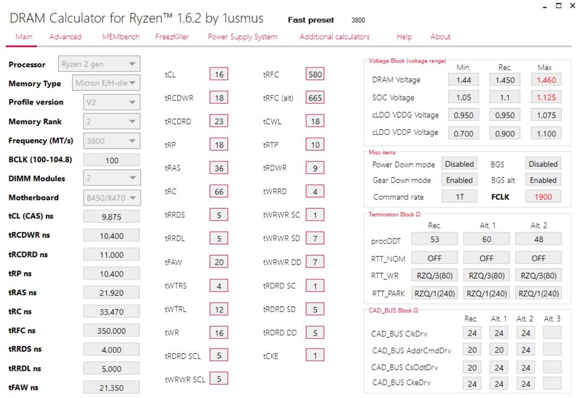Select the tRAS timing value box
Image resolution: width=583 pixels, height=398 pixels.
[x=219, y=168]
